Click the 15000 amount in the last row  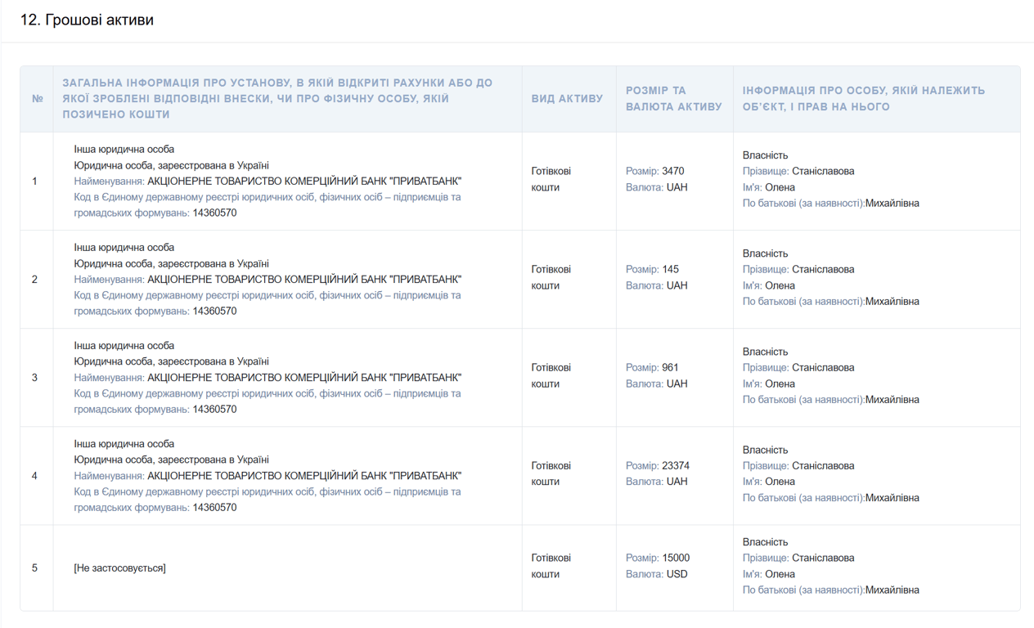675,558
